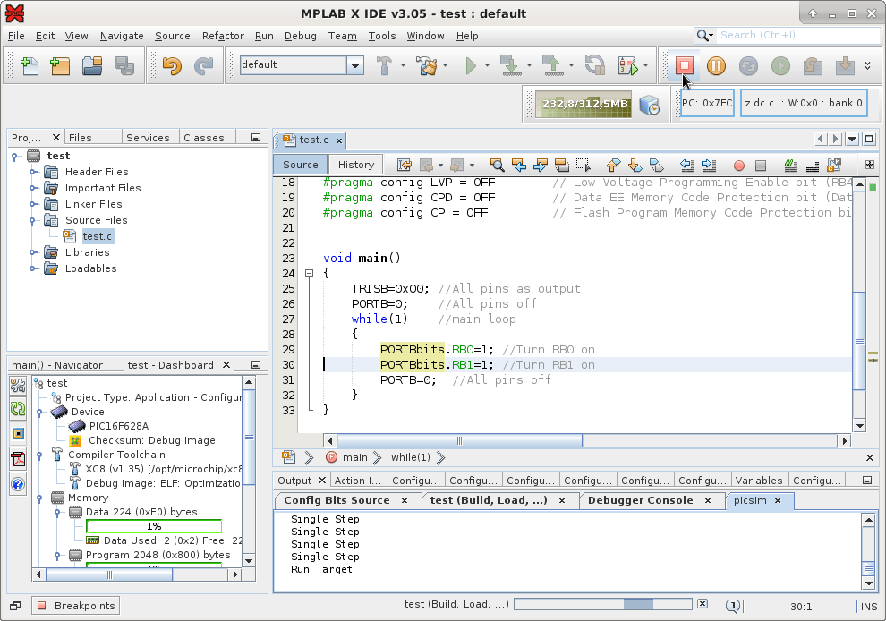Open Run Project dropdown arrow
The image size is (886, 621).
487,65
